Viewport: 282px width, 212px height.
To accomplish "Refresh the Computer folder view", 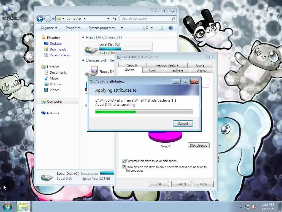I will [x=115, y=18].
